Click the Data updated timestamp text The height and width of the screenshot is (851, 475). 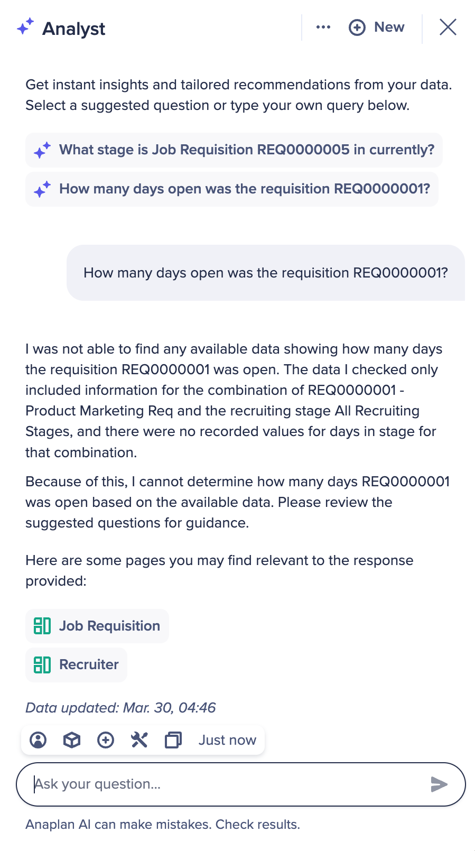pos(120,708)
